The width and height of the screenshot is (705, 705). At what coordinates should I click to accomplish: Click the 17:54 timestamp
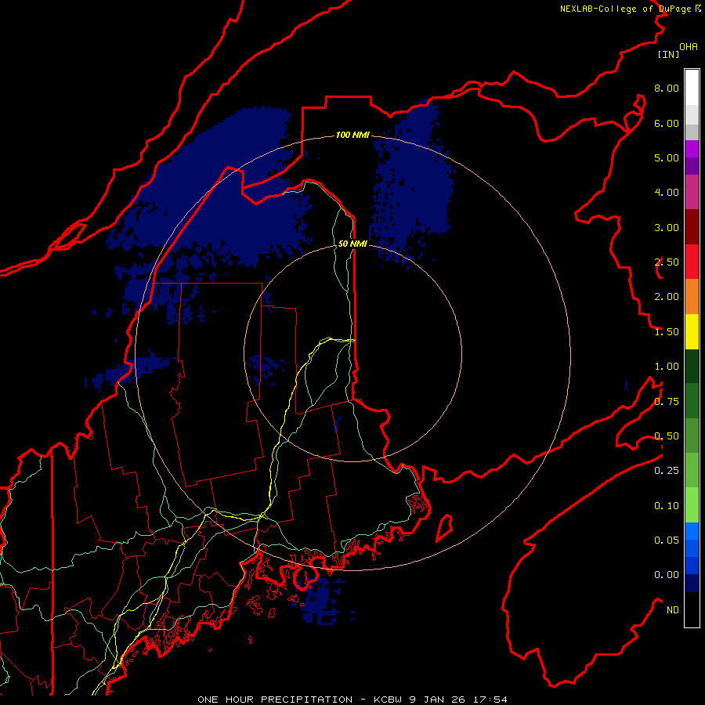tap(490, 700)
